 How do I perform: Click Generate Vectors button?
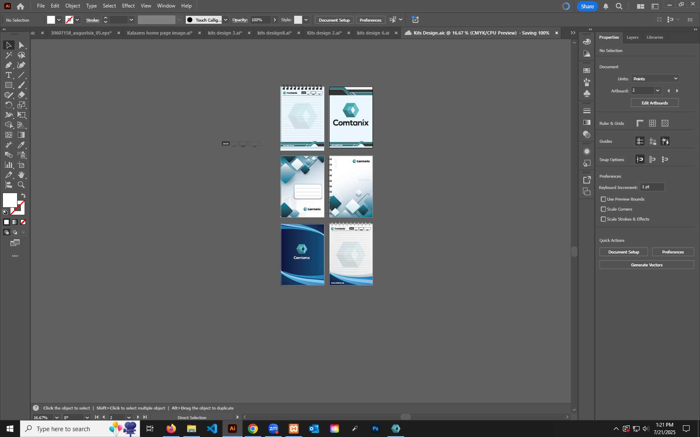tap(647, 265)
